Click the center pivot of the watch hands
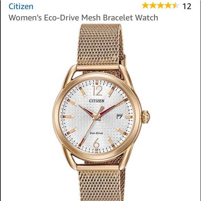 point(96,117)
